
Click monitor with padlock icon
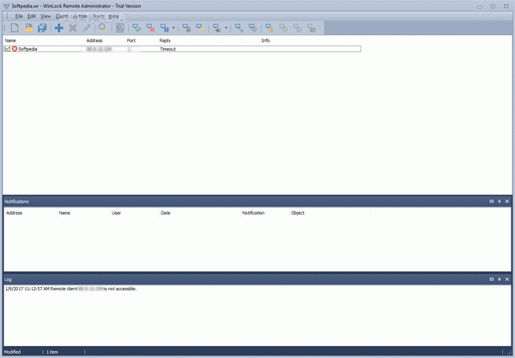[x=186, y=28]
